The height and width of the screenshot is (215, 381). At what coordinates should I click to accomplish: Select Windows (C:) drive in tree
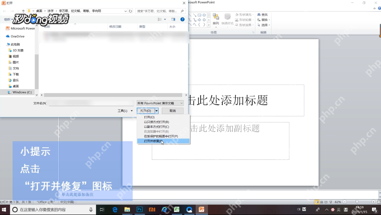pos(20,92)
